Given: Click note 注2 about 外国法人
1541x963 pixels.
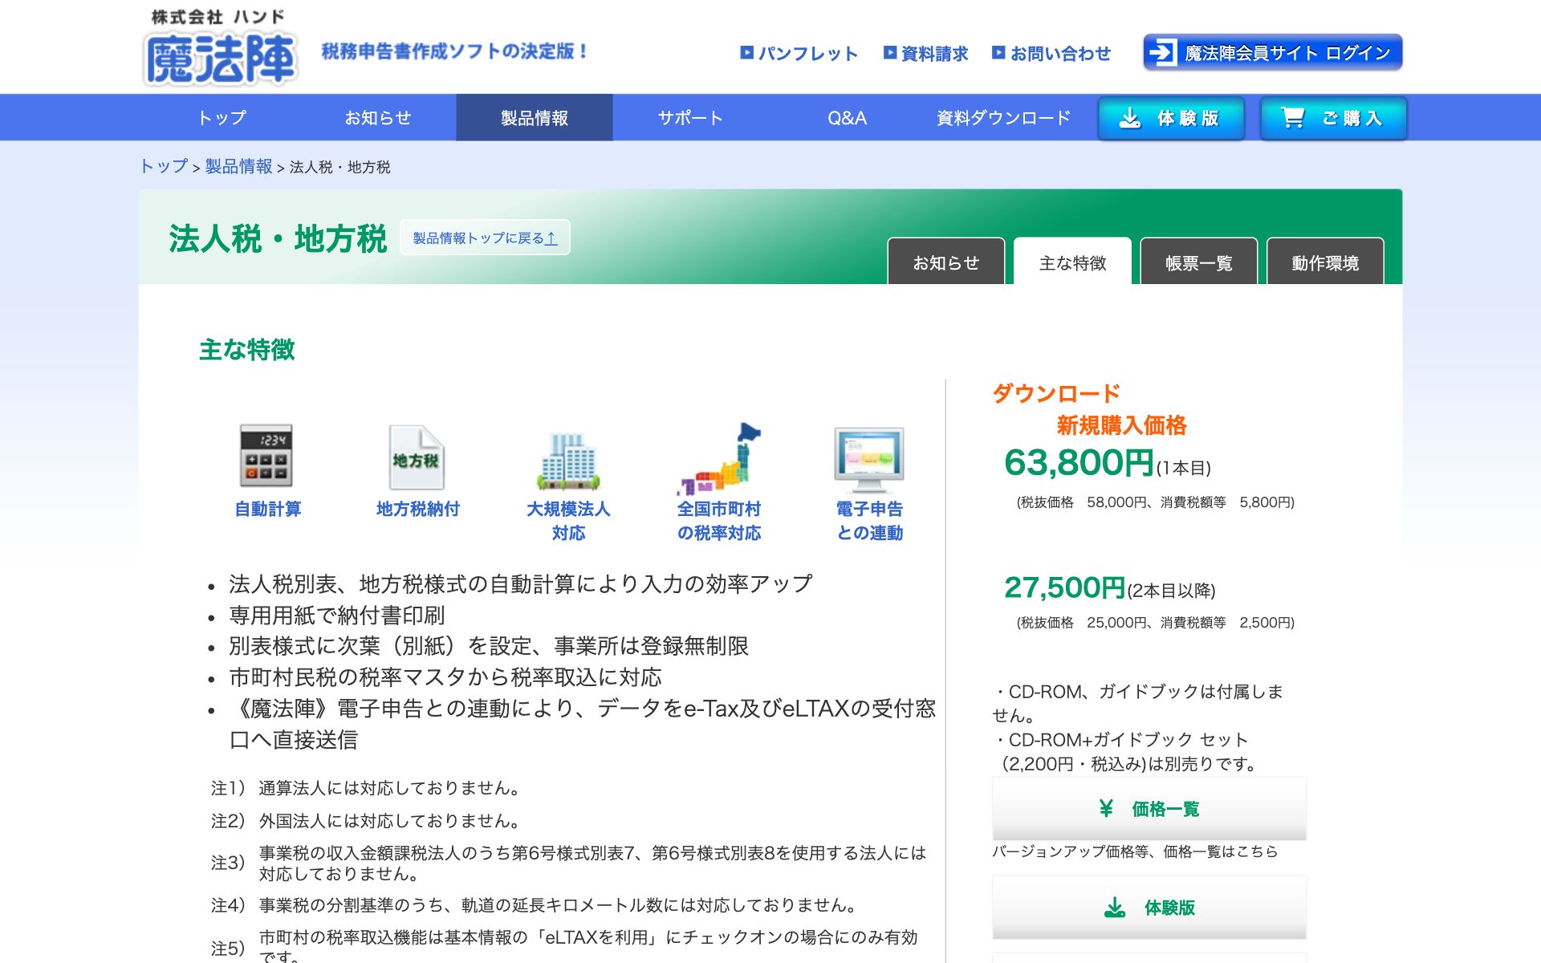Looking at the screenshot, I should tap(365, 821).
